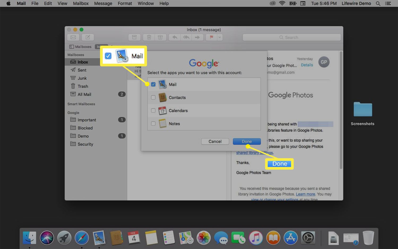This screenshot has height=249, width=398.
Task: Launch Siri from the Dock
Action: pyautogui.click(x=47, y=238)
